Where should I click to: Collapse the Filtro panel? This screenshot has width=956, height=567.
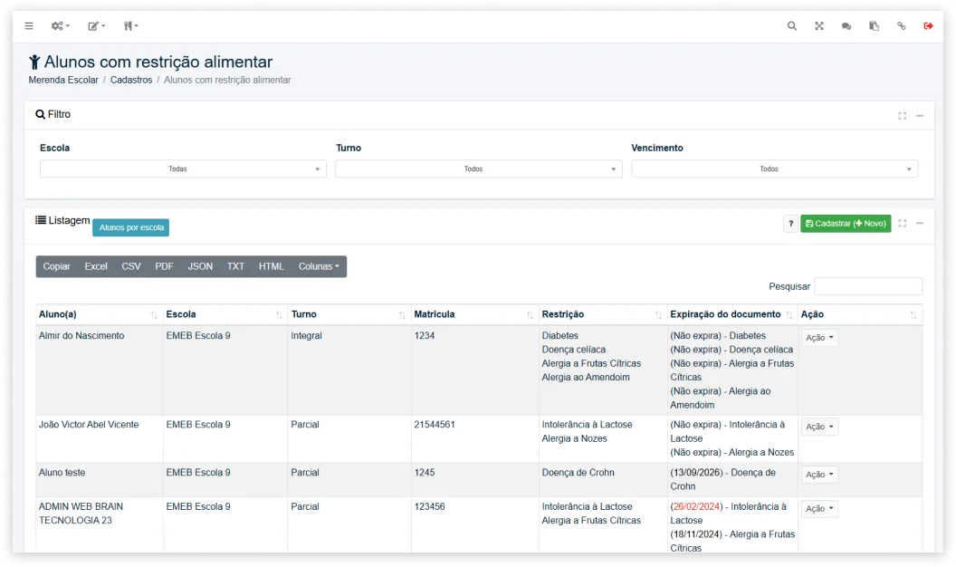[x=920, y=116]
